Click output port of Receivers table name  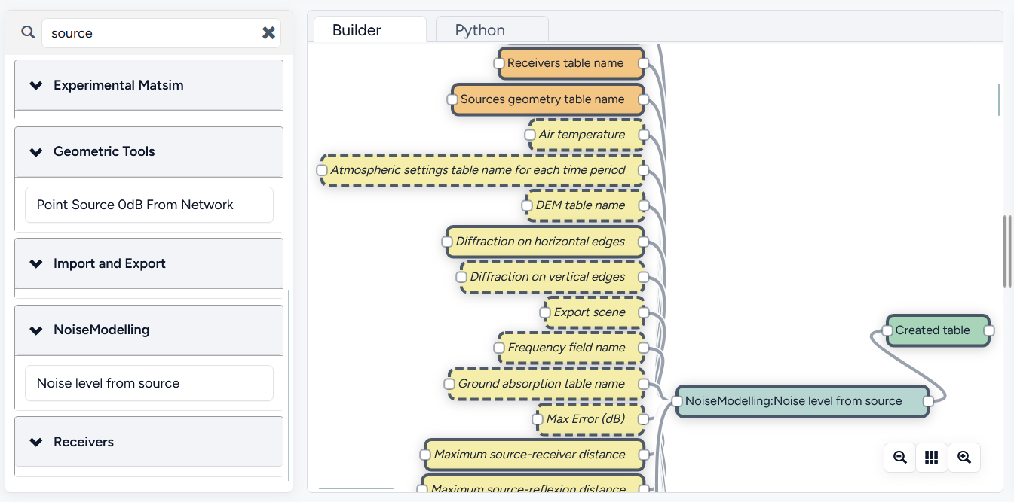pos(643,64)
